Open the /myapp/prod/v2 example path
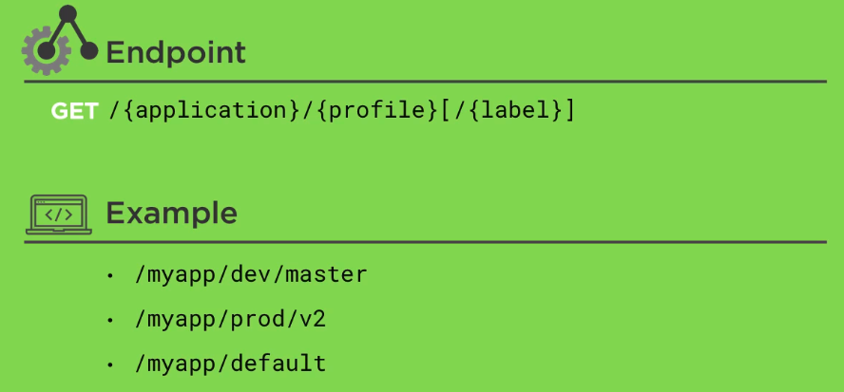 230,319
